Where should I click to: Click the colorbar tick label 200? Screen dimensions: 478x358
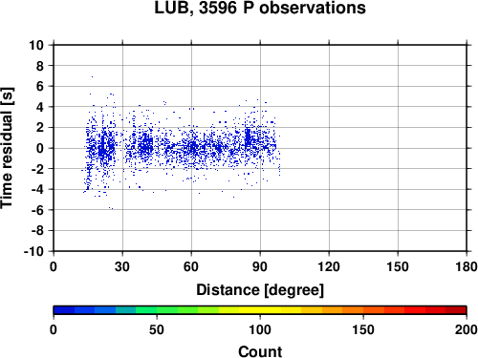[x=467, y=329]
